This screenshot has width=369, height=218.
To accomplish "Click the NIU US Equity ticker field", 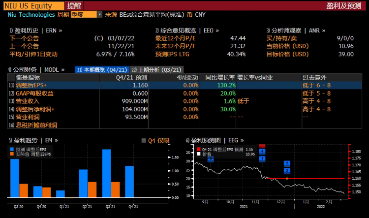I will [x=33, y=5].
